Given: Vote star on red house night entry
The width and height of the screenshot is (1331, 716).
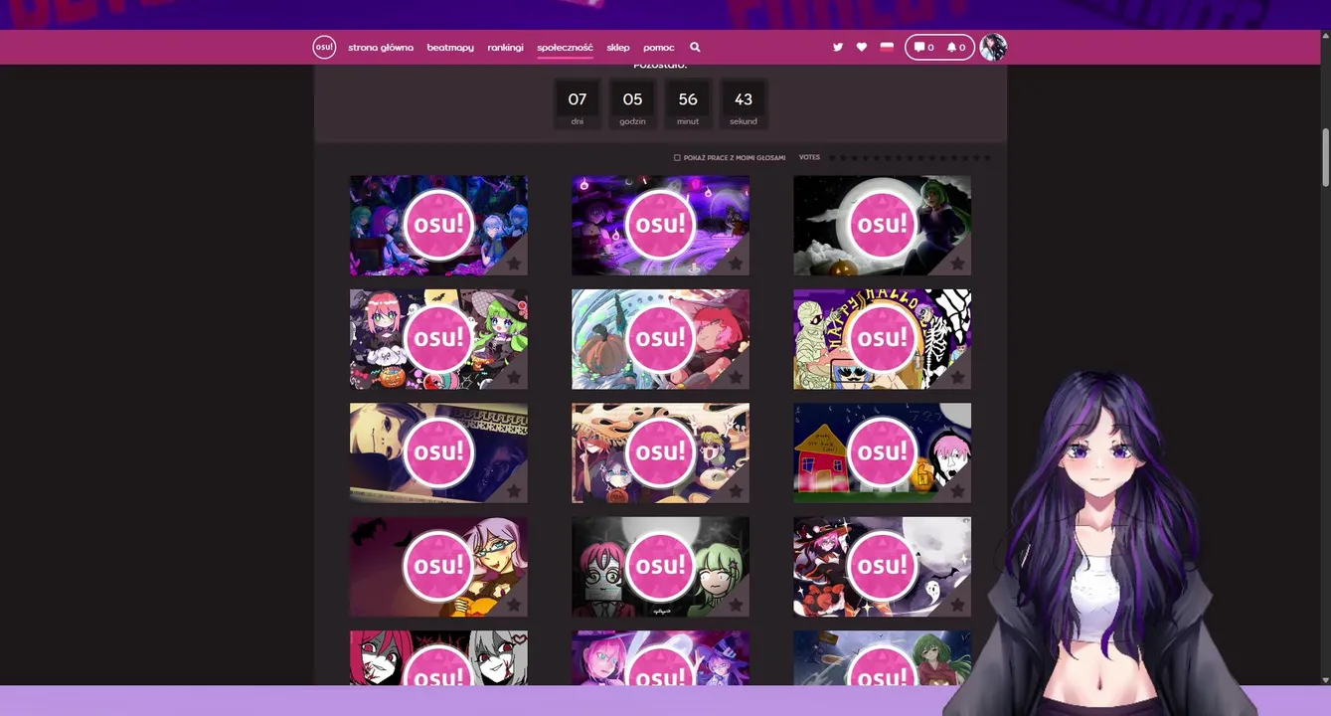Looking at the screenshot, I should 957,490.
